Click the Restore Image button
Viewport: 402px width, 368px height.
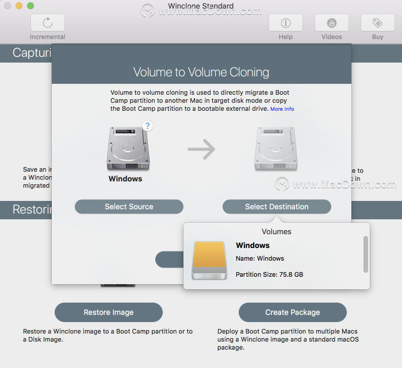pos(109,312)
